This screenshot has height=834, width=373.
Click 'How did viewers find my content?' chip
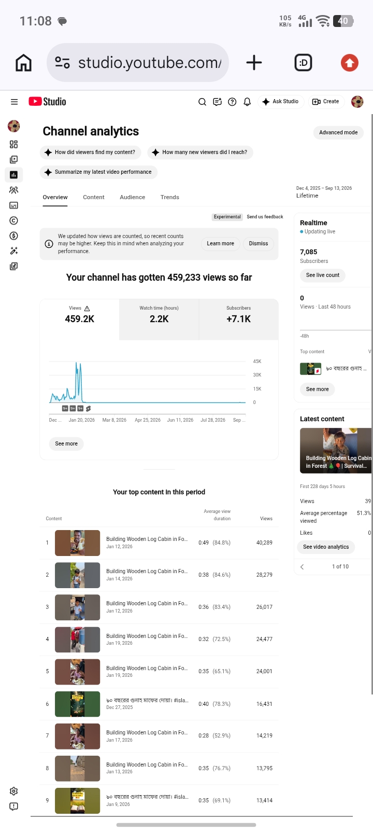tap(90, 152)
